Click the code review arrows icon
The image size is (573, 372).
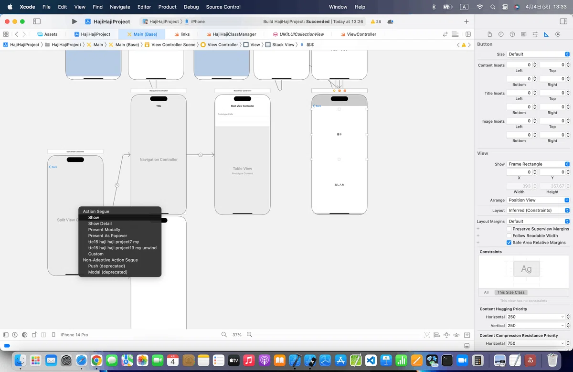(x=446, y=34)
